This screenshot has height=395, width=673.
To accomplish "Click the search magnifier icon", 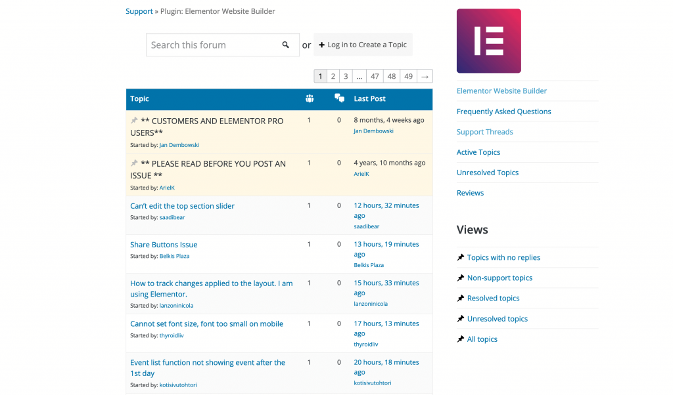I will click(286, 45).
